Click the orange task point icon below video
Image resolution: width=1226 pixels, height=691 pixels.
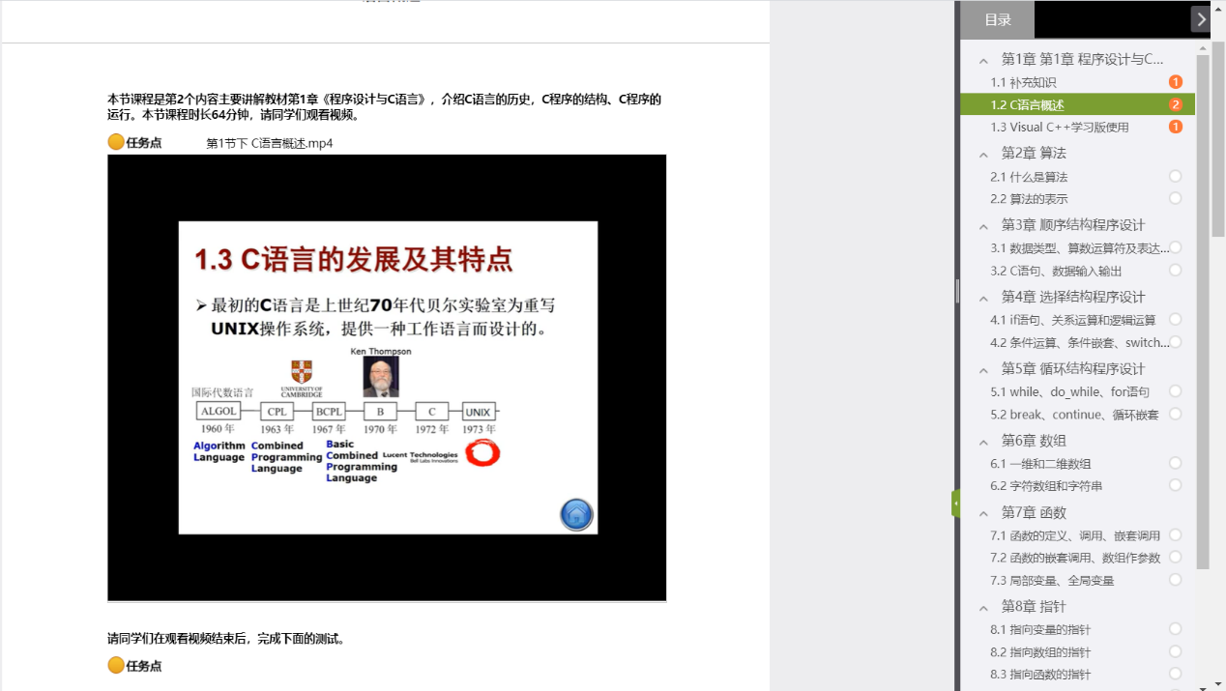116,665
